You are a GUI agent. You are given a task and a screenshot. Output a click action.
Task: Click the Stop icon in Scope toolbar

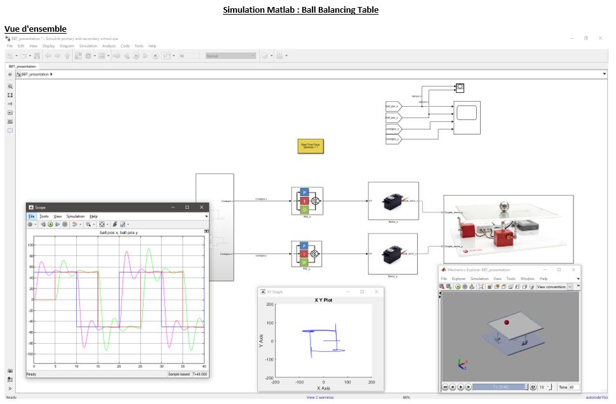[65, 224]
